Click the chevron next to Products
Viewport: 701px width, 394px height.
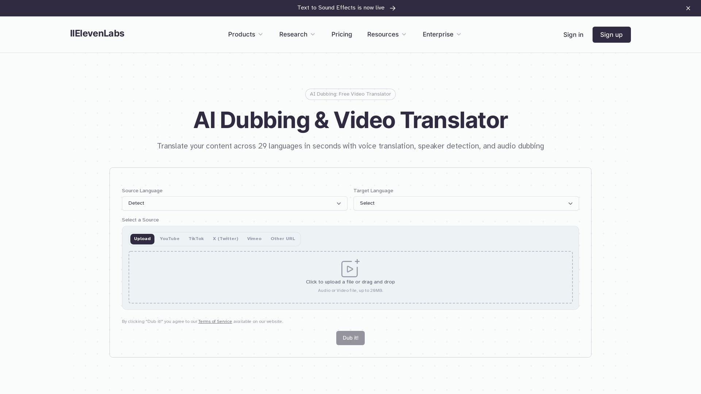pos(260,34)
